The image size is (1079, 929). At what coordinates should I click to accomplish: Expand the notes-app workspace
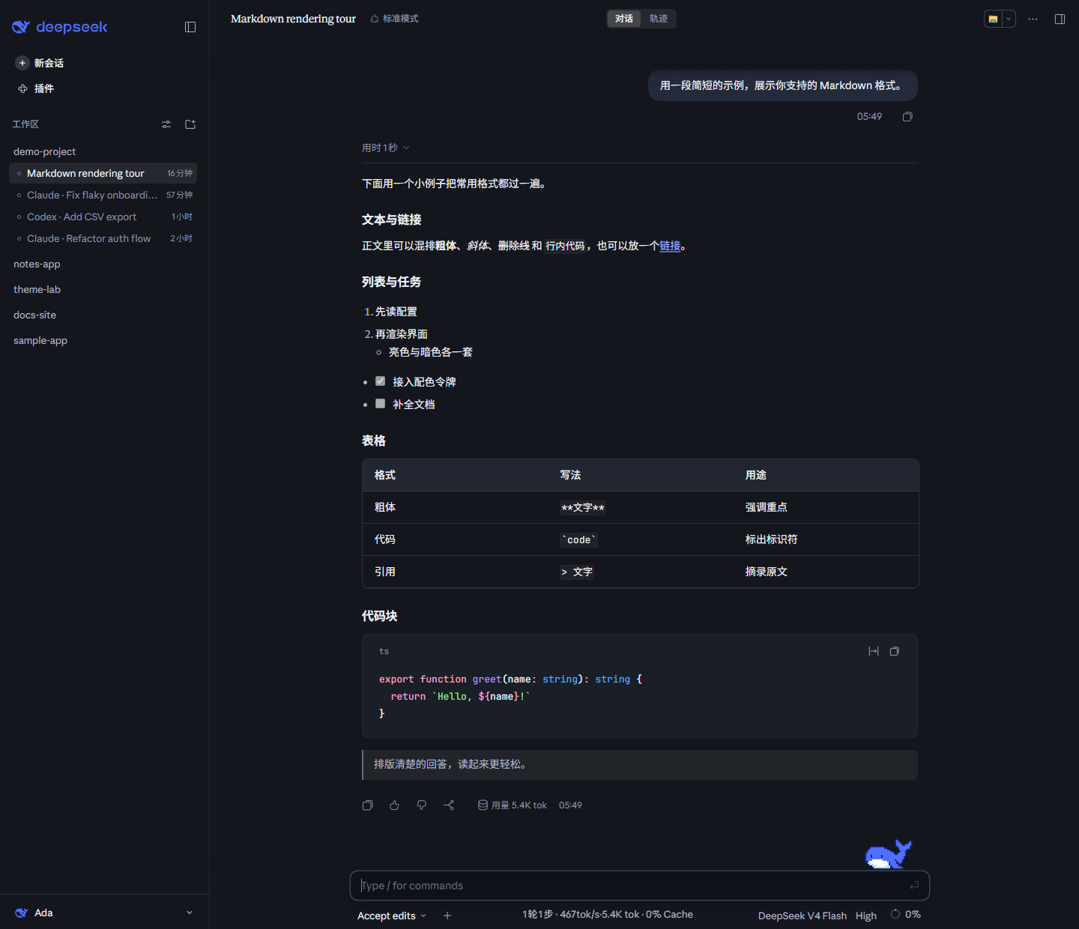(x=37, y=264)
